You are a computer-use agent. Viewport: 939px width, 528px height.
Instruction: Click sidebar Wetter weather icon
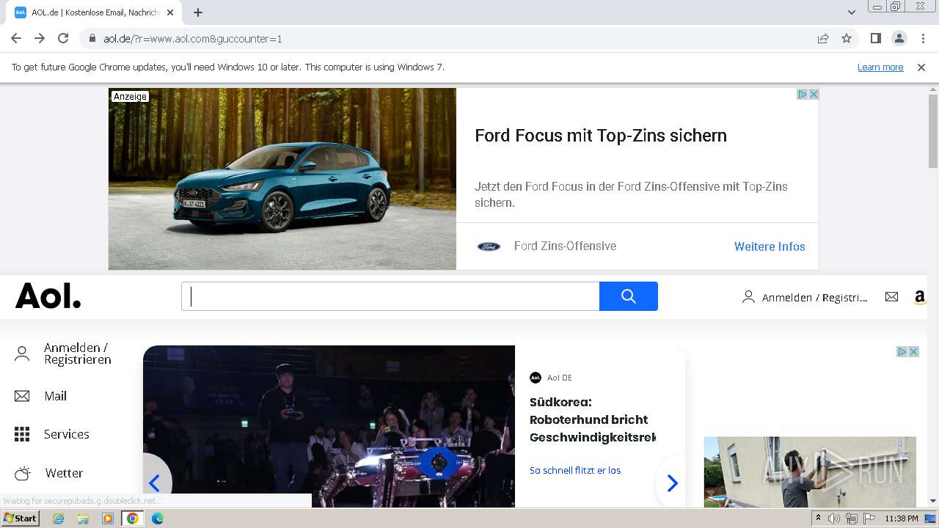coord(23,473)
